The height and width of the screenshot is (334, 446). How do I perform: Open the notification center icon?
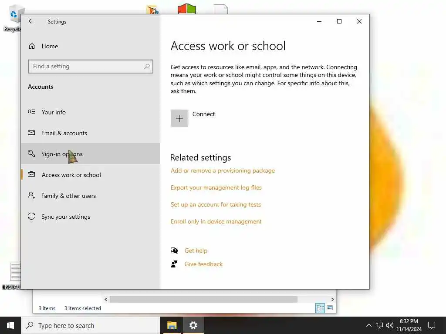(432, 325)
